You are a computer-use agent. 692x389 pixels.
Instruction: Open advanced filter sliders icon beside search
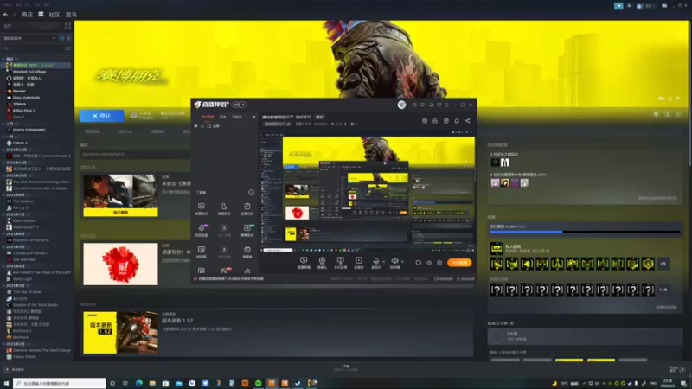click(68, 48)
